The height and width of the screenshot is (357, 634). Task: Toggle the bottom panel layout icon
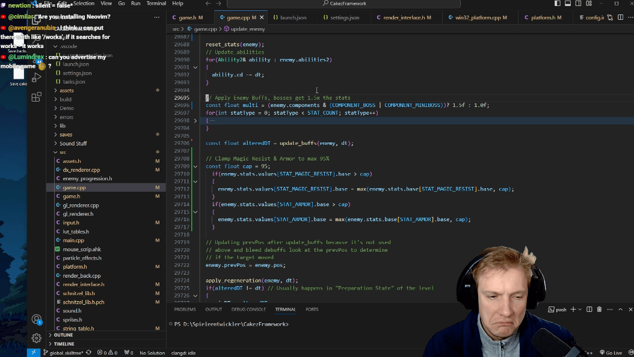click(x=567, y=4)
